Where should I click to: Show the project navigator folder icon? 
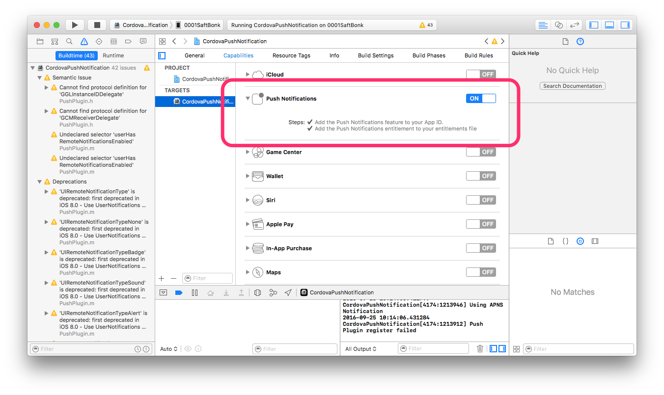[x=40, y=41]
